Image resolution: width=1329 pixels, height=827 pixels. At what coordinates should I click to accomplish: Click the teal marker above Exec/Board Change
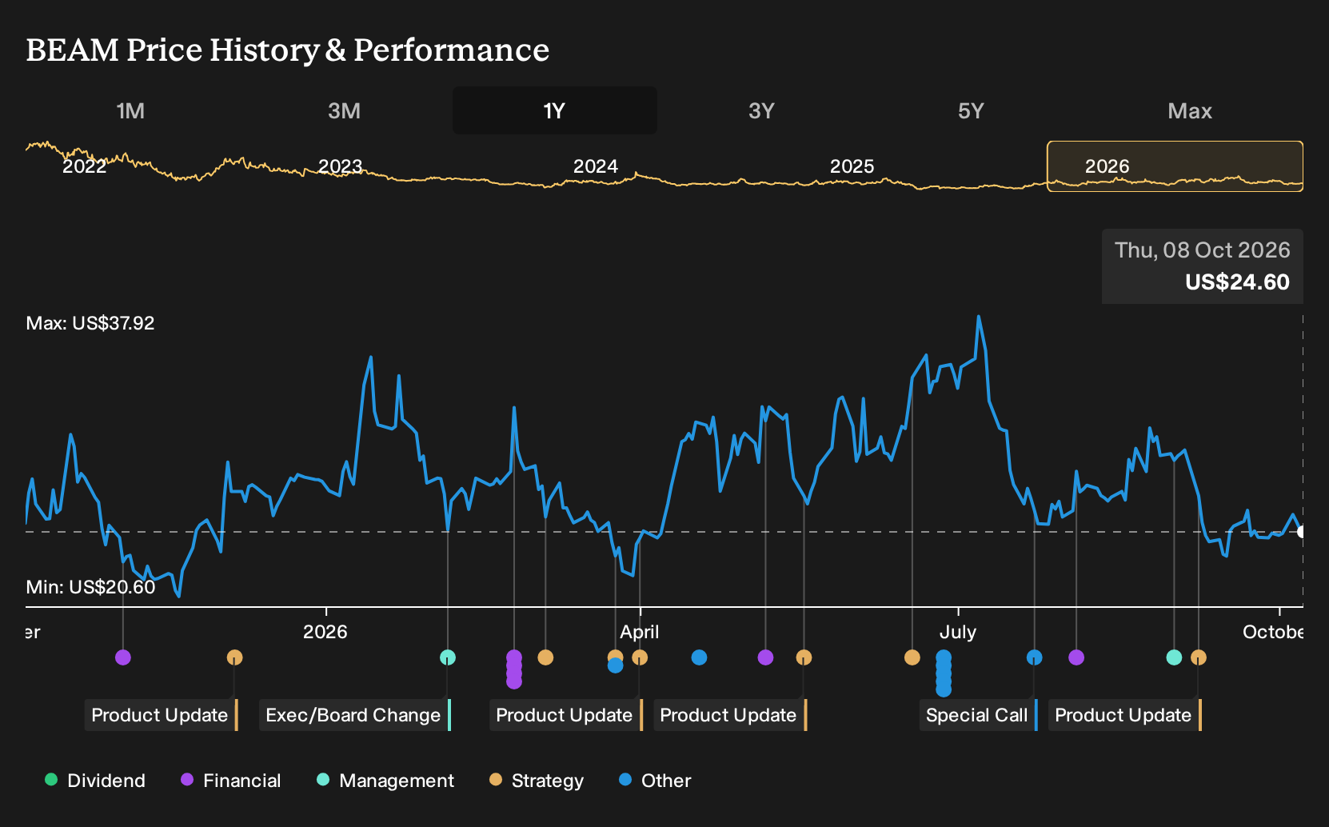coord(448,657)
